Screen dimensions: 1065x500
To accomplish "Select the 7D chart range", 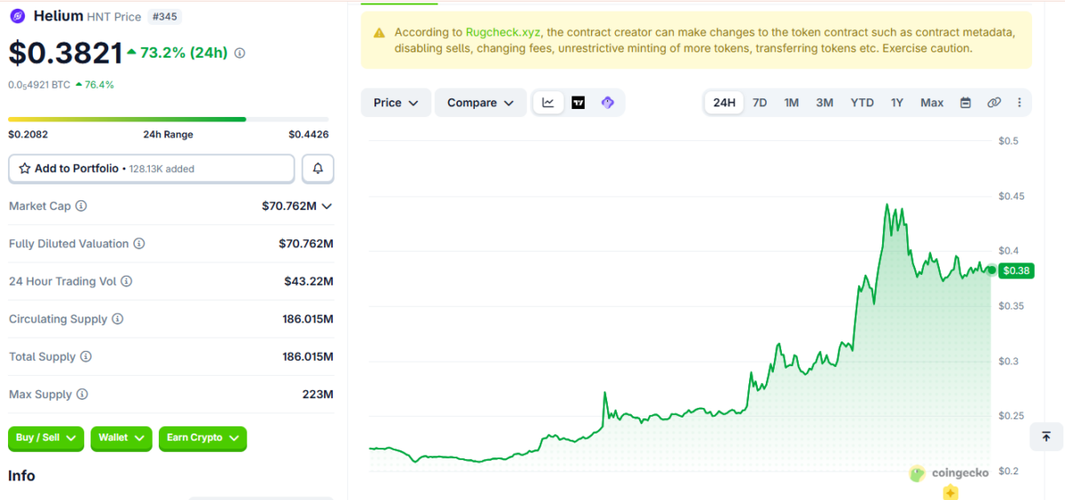I will coord(760,103).
